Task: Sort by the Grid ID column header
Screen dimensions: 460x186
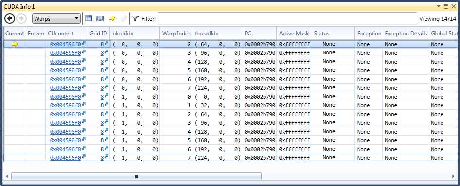Action: [98, 34]
